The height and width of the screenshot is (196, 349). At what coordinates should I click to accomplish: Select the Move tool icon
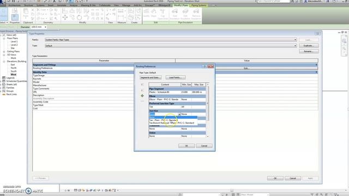(65, 17)
